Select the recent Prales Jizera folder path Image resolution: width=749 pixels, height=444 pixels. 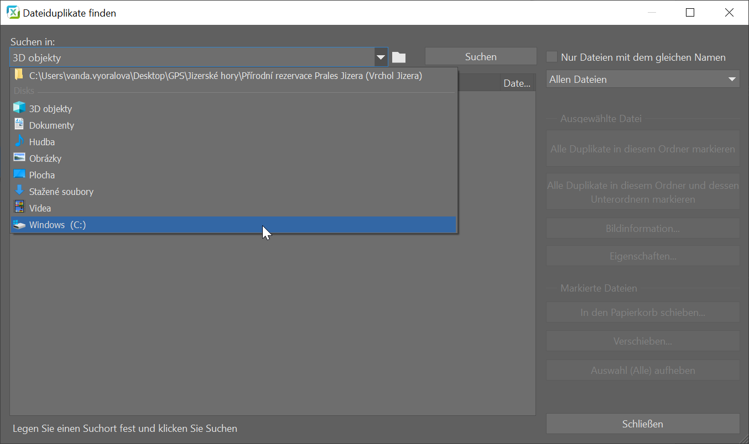pyautogui.click(x=226, y=76)
